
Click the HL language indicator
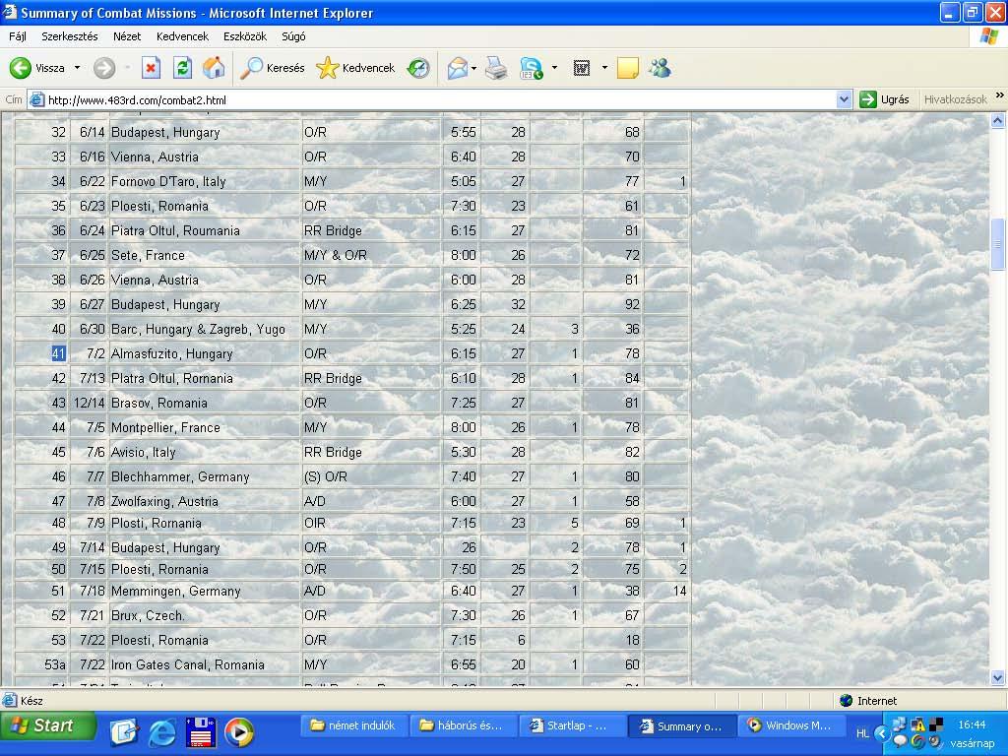pyautogui.click(x=862, y=732)
